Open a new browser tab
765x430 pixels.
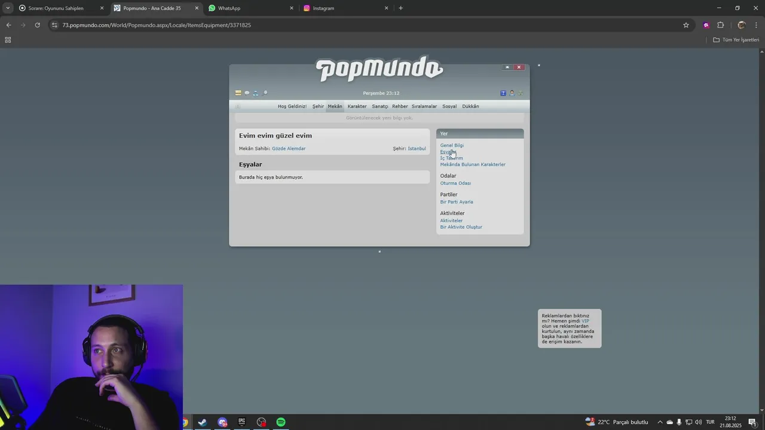tap(400, 8)
